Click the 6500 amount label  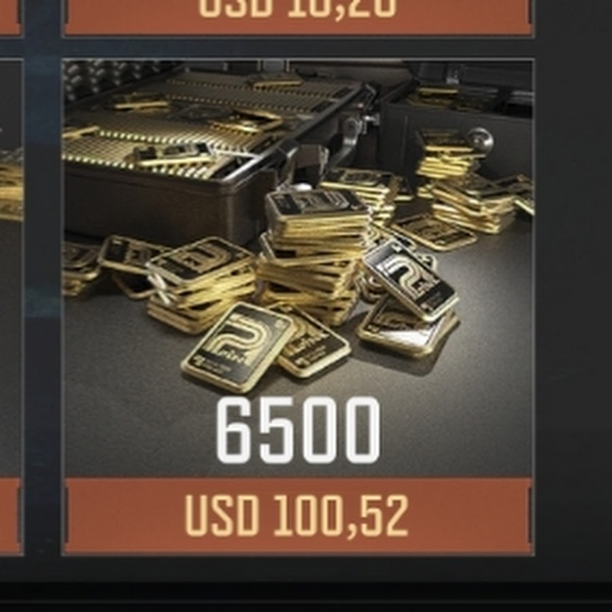click(297, 430)
